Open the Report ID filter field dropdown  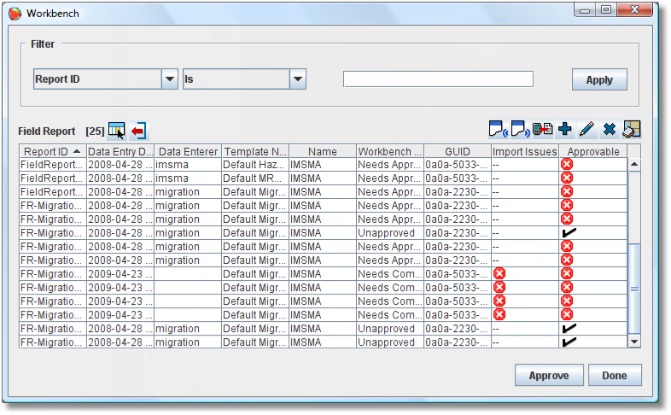169,79
